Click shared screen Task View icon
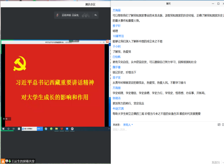 (14, 129)
